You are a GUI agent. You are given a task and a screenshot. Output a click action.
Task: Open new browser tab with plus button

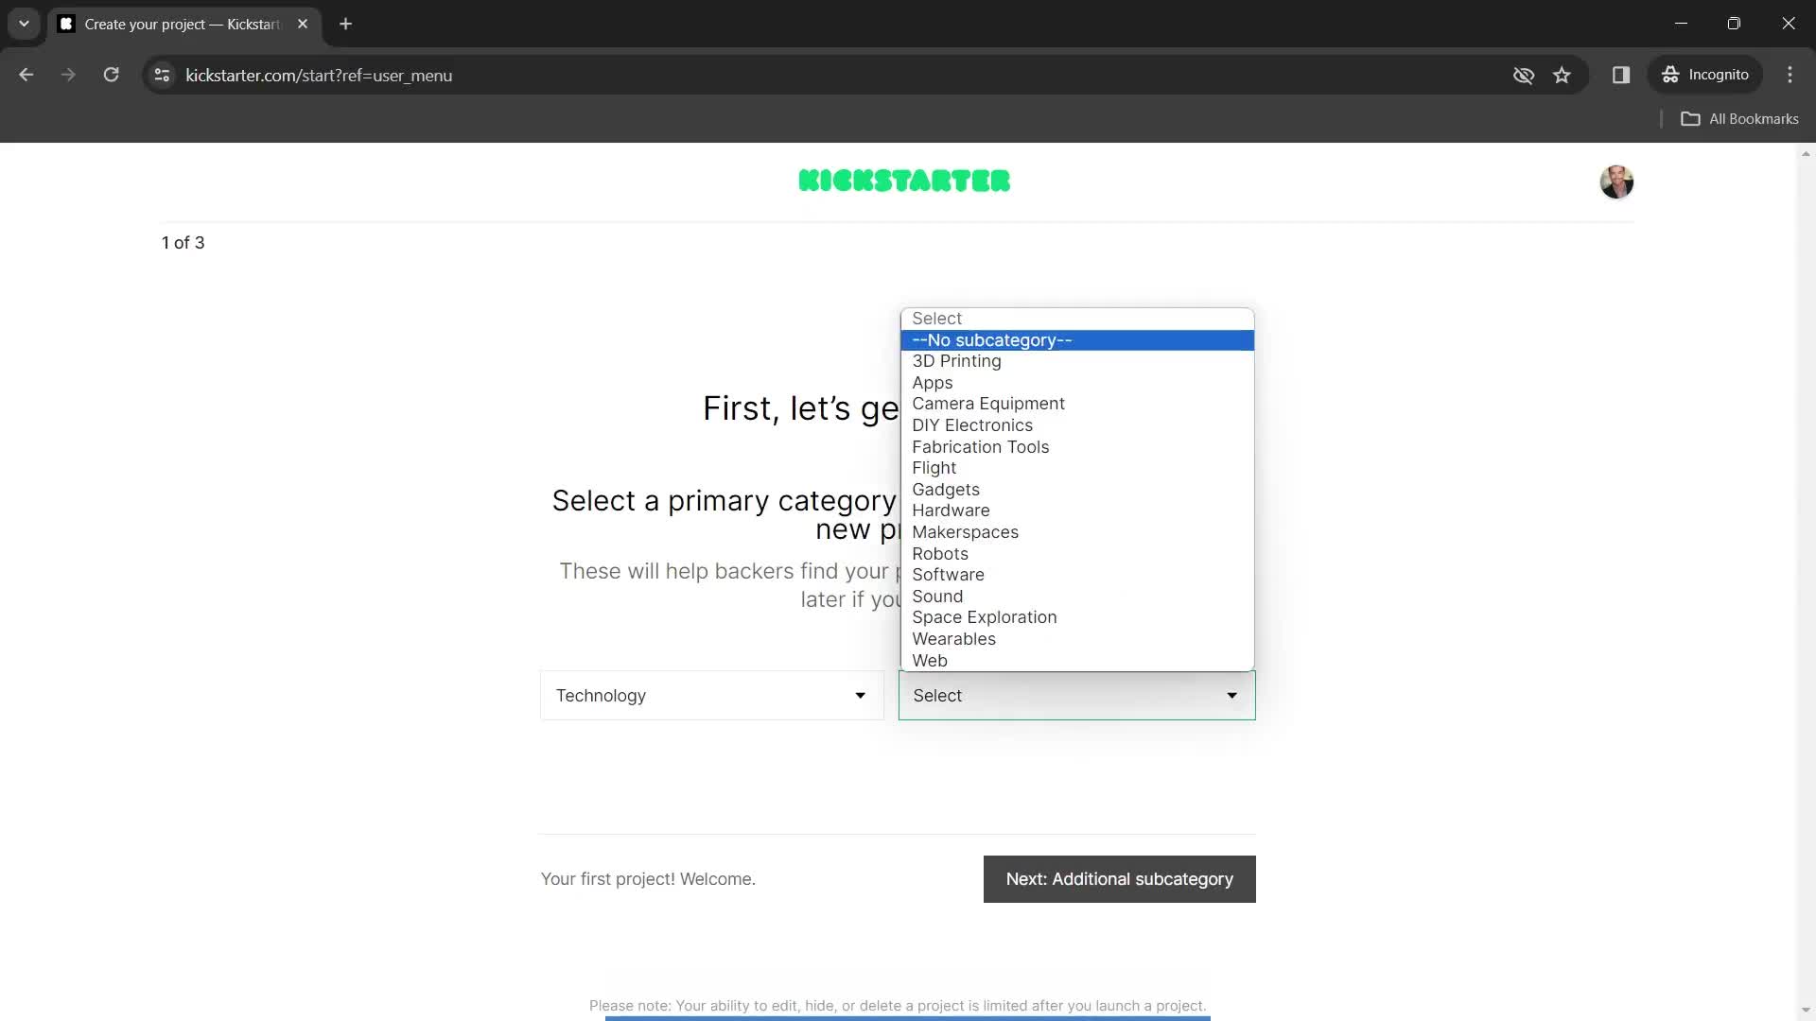tap(347, 24)
